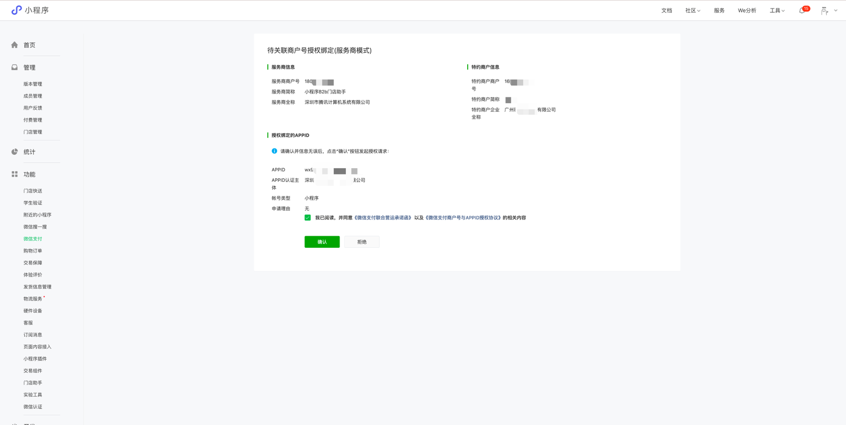Select 体验评价 in the sidebar

click(x=32, y=275)
